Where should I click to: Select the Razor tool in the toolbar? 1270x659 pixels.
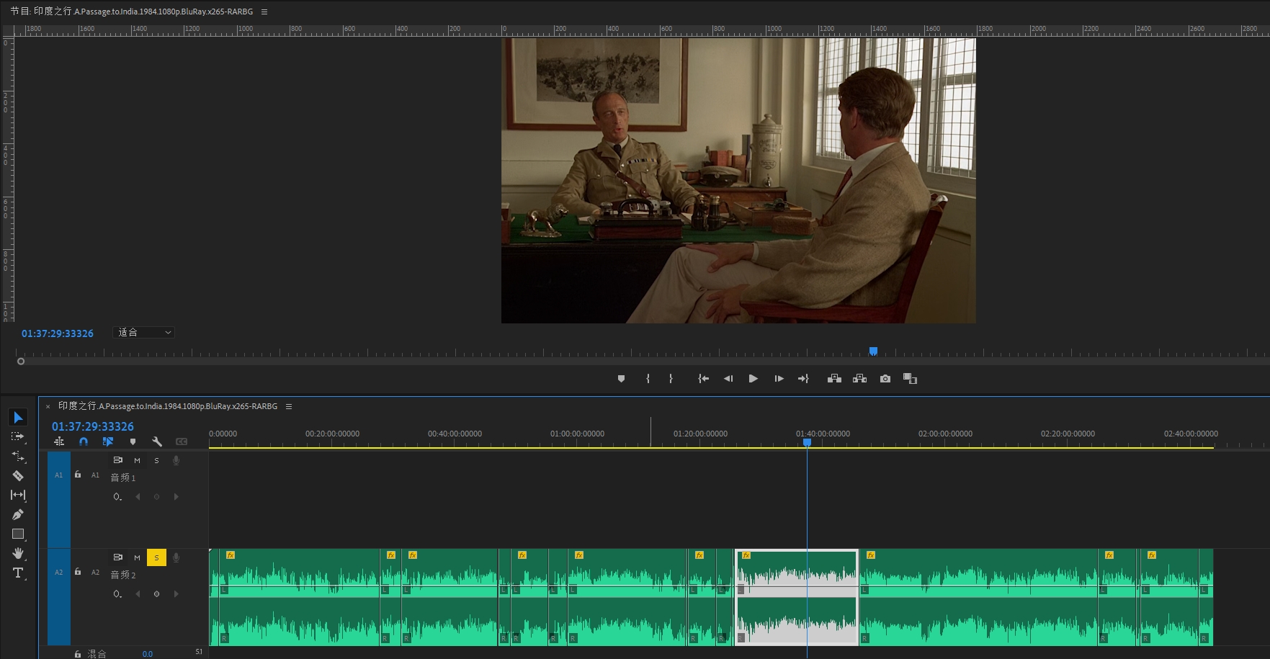(x=18, y=476)
